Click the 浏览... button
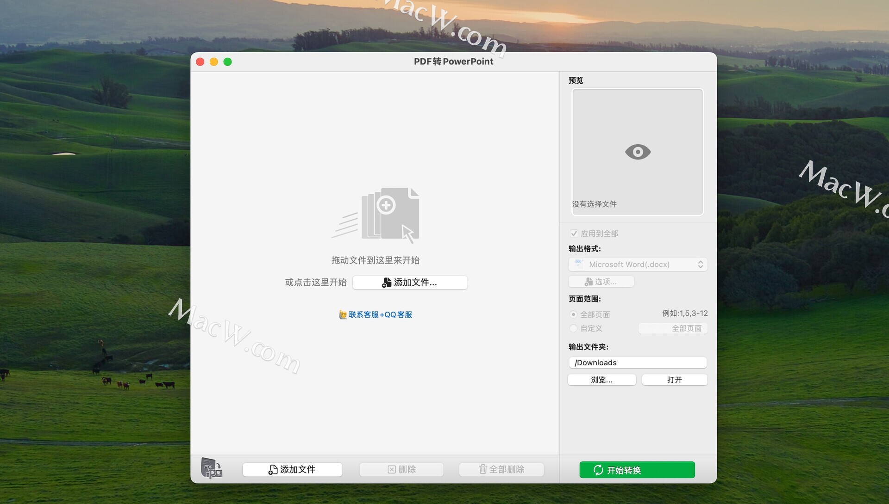889x504 pixels. (602, 380)
